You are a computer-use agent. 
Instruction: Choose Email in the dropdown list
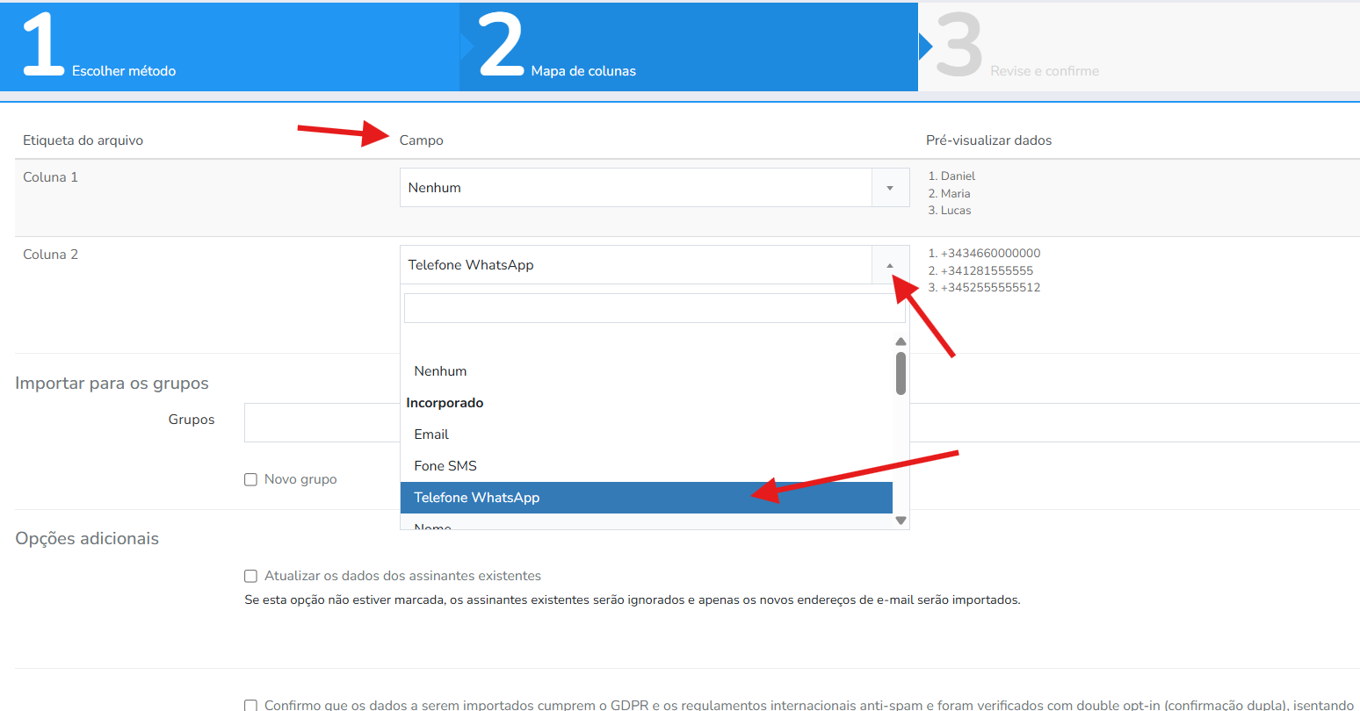coord(647,434)
